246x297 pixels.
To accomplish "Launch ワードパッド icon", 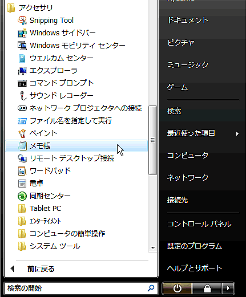I will 22,171.
